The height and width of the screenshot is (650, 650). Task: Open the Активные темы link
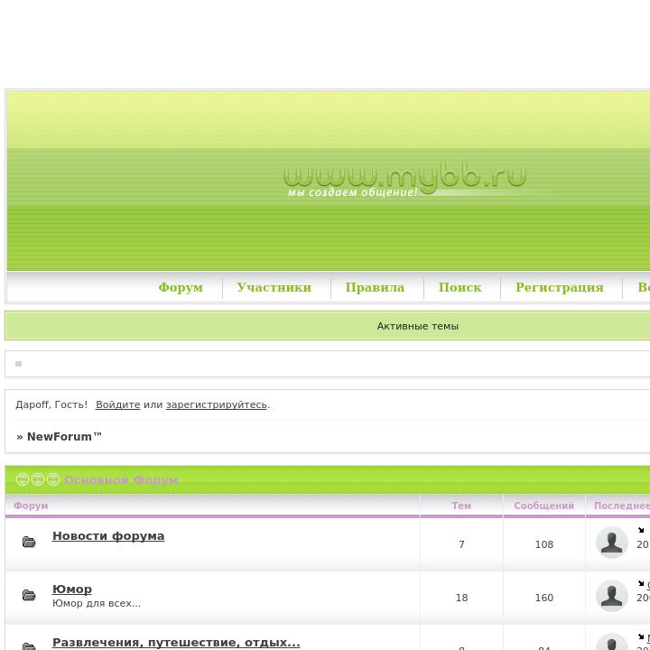[x=417, y=326]
